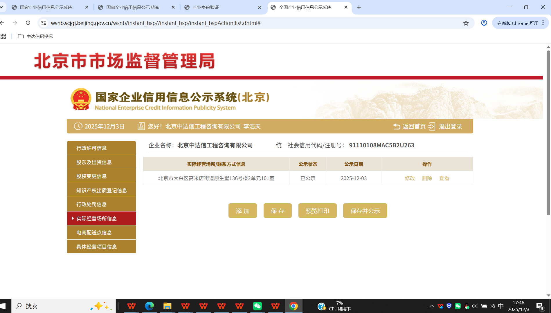This screenshot has height=313, width=551.
Task: Open 股东及出资信息 in the sidebar
Action: coord(101,162)
